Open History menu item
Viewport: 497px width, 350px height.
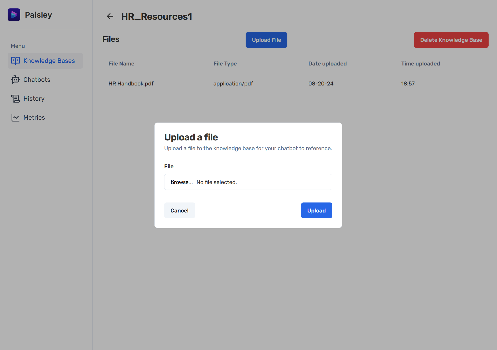[x=45, y=99]
